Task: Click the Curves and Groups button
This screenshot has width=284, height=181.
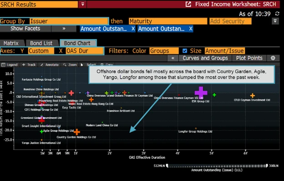Action: tap(205, 58)
